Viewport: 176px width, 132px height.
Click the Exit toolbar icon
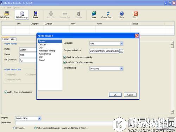pyautogui.click(x=136, y=15)
